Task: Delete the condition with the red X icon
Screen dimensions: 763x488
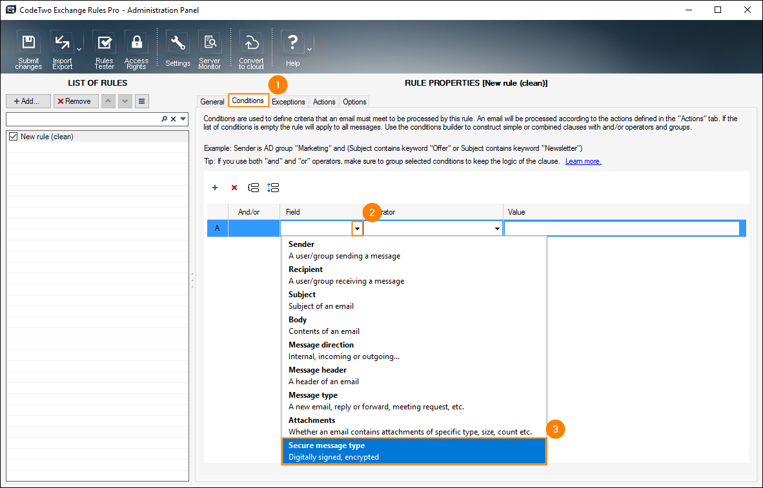Action: (234, 188)
